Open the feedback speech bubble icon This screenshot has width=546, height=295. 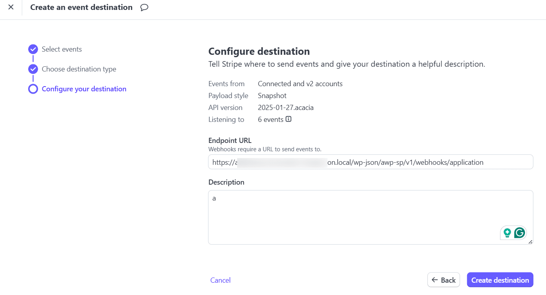click(x=144, y=7)
